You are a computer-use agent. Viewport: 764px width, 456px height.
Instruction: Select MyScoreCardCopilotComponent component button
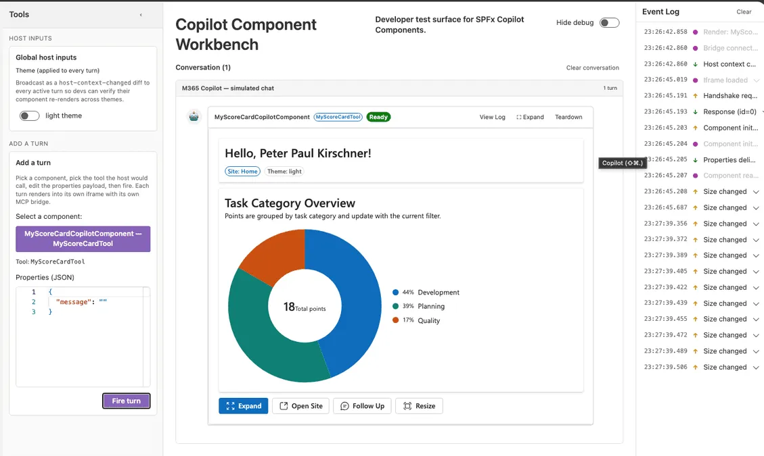tap(83, 239)
